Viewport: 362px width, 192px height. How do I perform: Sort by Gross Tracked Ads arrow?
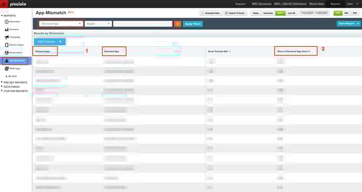[230, 52]
